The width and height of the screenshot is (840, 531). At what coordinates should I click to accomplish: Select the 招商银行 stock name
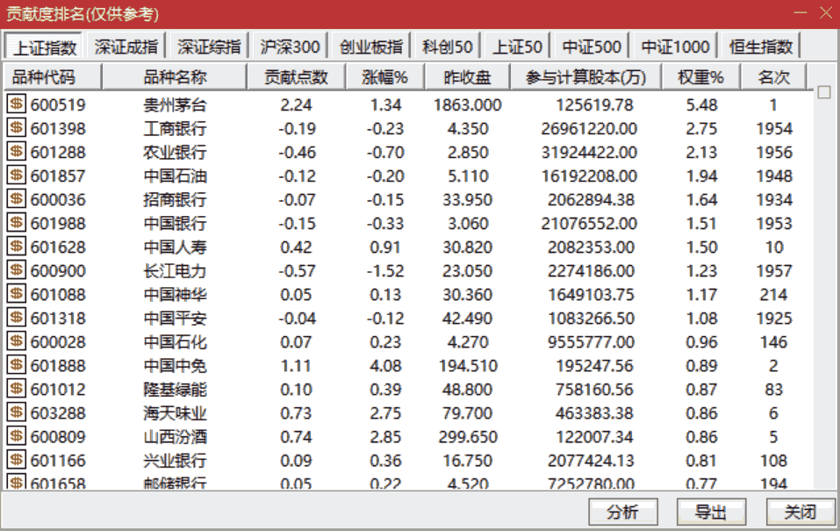coord(175,199)
